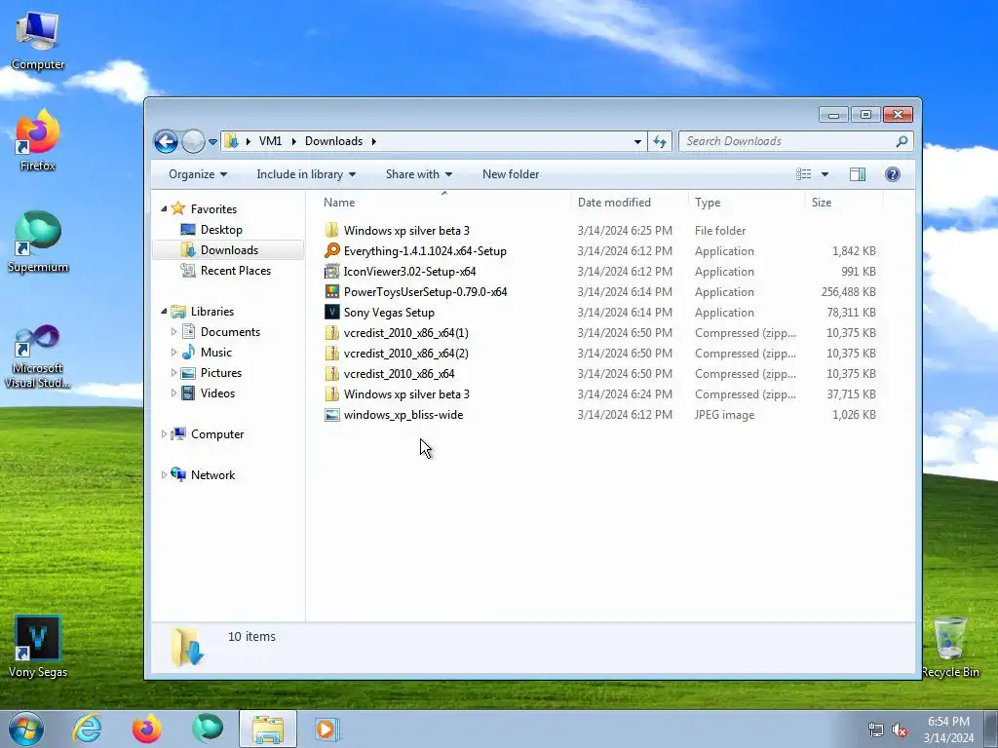Select the Vony Segas desktop shortcut
The width and height of the screenshot is (998, 748).
(38, 646)
